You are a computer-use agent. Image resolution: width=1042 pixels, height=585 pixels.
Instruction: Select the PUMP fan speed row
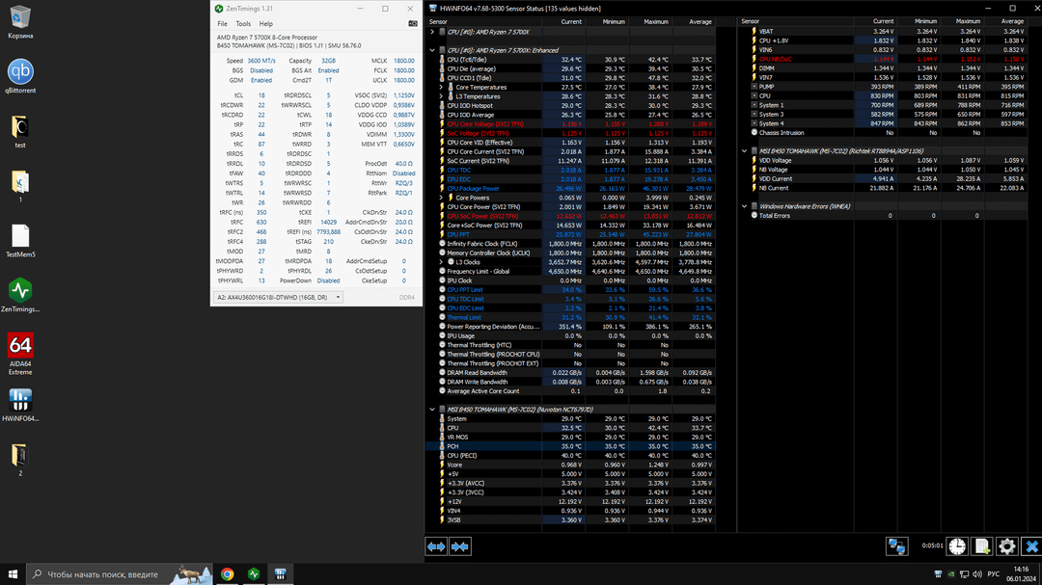click(883, 87)
